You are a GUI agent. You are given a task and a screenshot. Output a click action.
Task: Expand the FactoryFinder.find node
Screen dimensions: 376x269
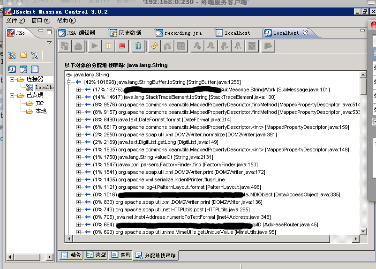click(78, 164)
